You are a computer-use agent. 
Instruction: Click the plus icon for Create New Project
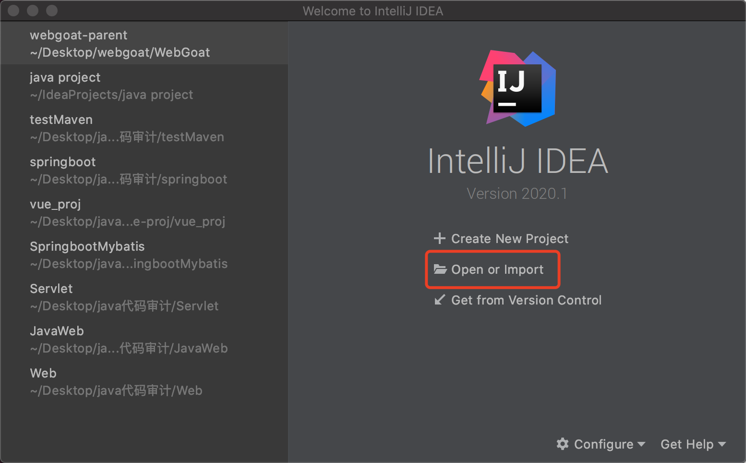[x=439, y=238]
